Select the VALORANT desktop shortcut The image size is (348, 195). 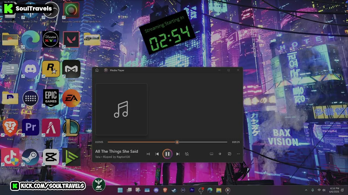(71, 41)
